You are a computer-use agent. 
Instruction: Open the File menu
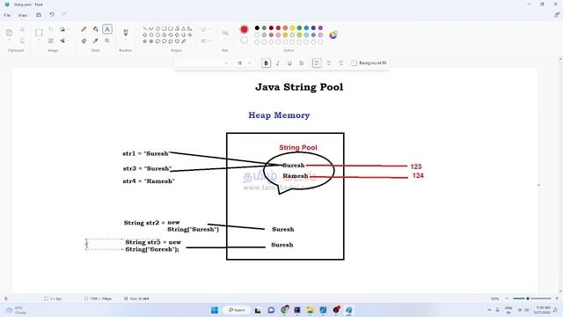pos(7,15)
